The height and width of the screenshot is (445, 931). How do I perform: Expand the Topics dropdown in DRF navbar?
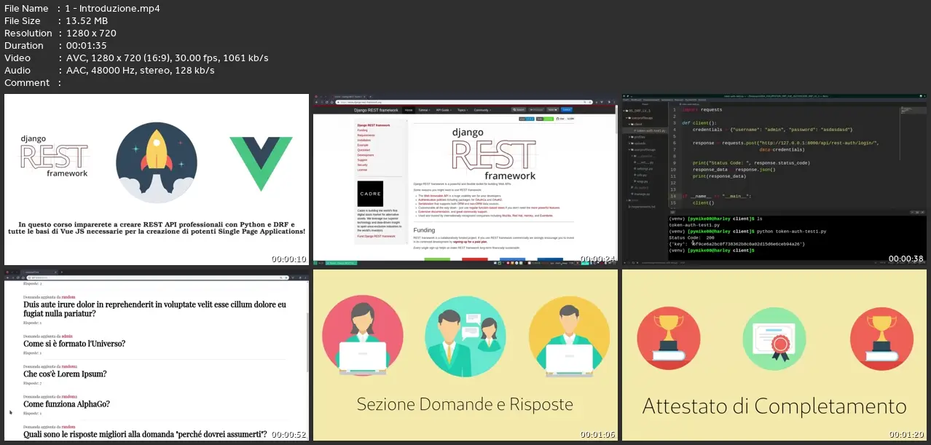coord(463,110)
